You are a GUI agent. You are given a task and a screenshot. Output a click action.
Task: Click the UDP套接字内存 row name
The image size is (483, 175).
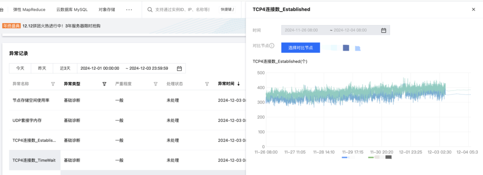click(x=27, y=120)
